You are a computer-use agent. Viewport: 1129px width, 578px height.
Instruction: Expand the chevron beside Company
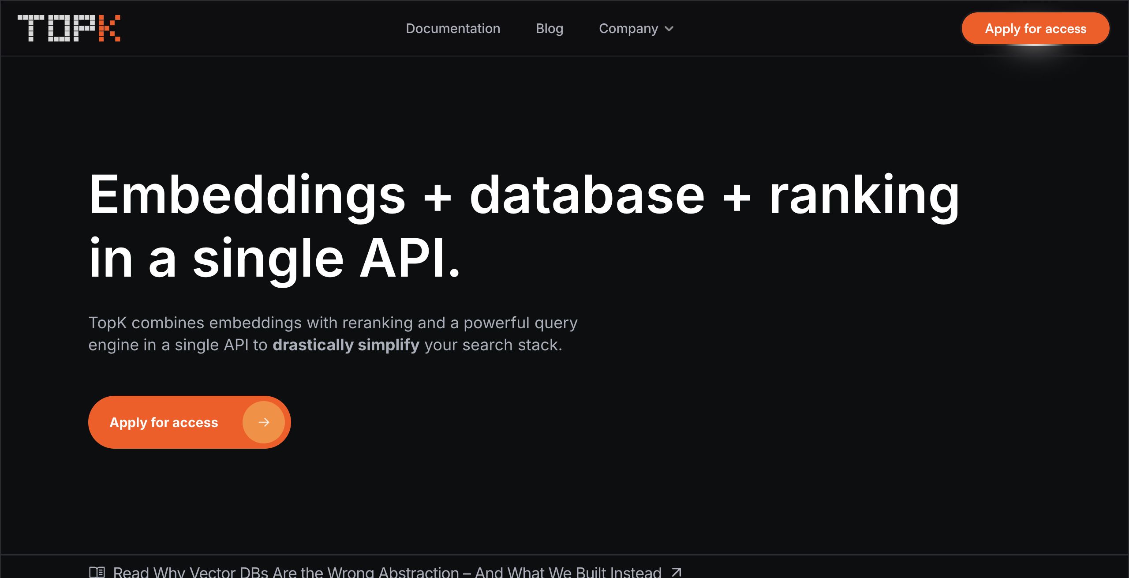click(x=669, y=29)
